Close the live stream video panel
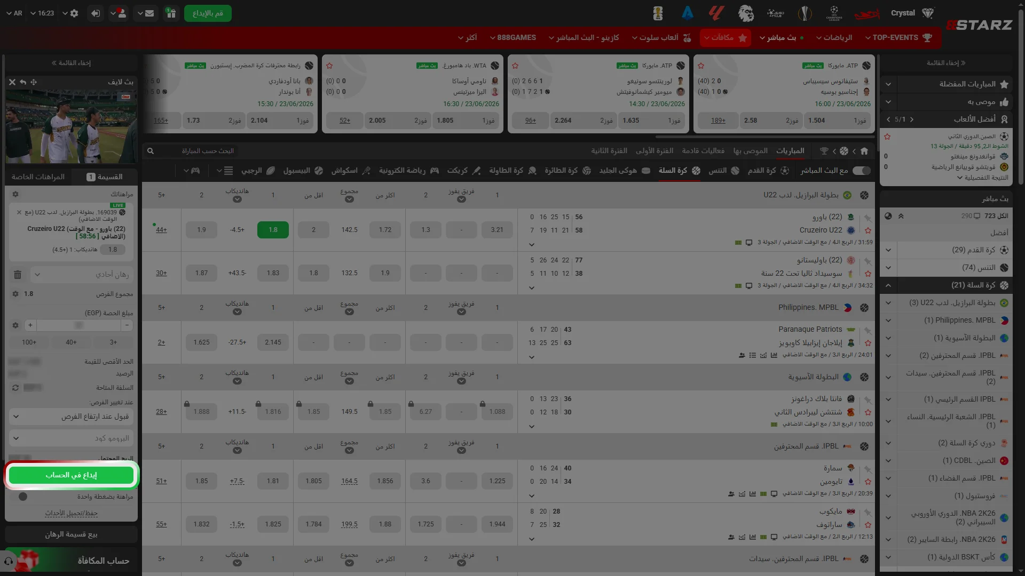The height and width of the screenshot is (576, 1025). click(x=12, y=82)
